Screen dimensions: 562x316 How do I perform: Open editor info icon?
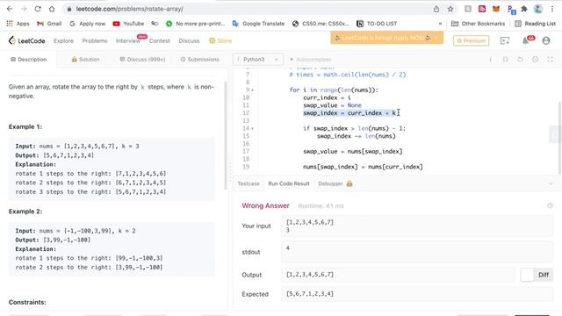(x=490, y=60)
